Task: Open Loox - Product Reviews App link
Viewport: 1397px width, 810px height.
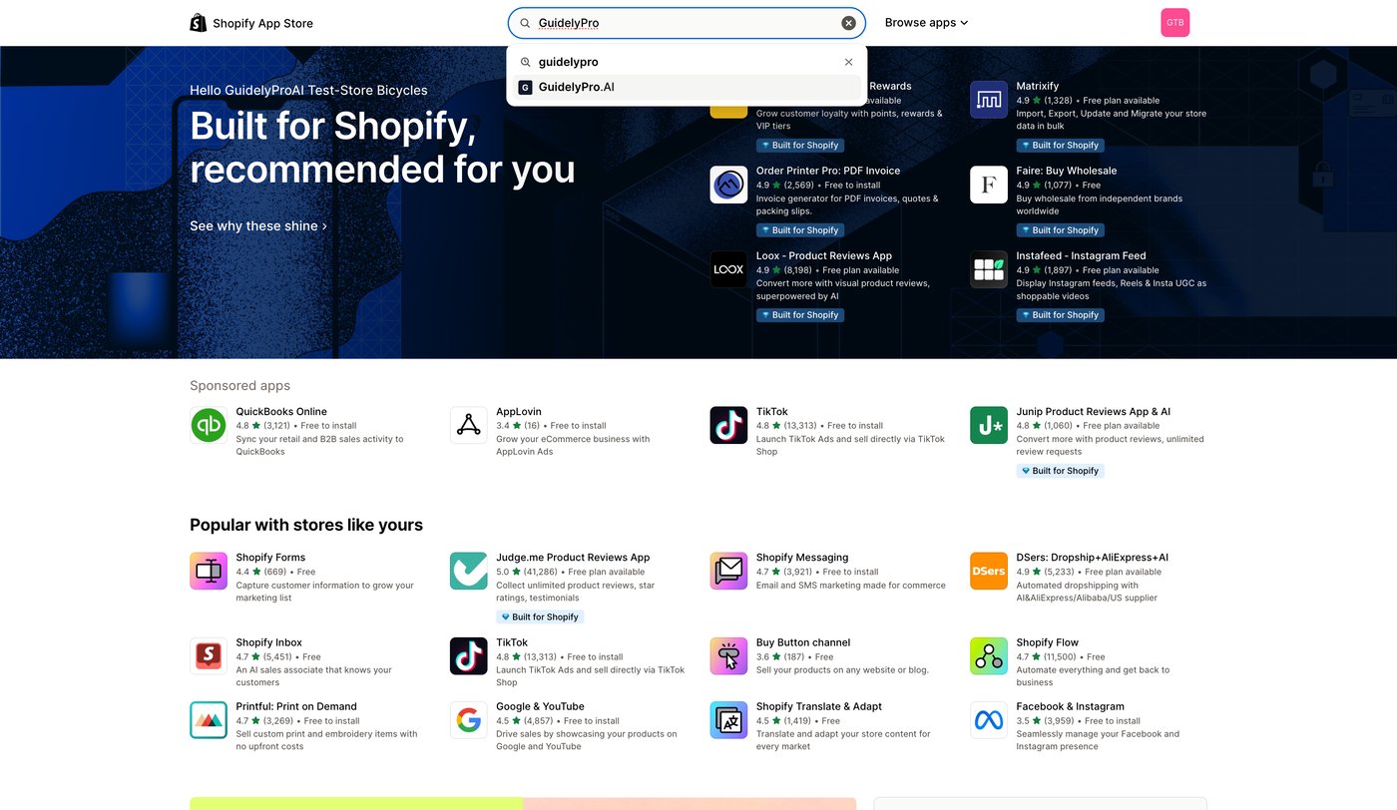Action: 824,255
